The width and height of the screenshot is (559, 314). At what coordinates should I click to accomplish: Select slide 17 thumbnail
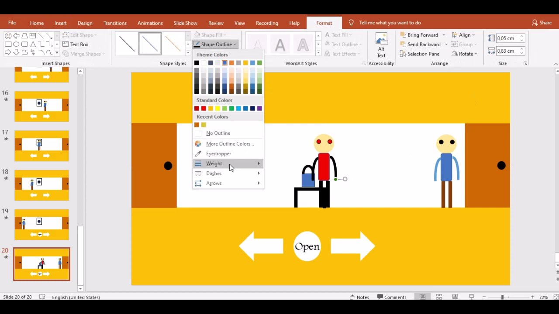[41, 146]
